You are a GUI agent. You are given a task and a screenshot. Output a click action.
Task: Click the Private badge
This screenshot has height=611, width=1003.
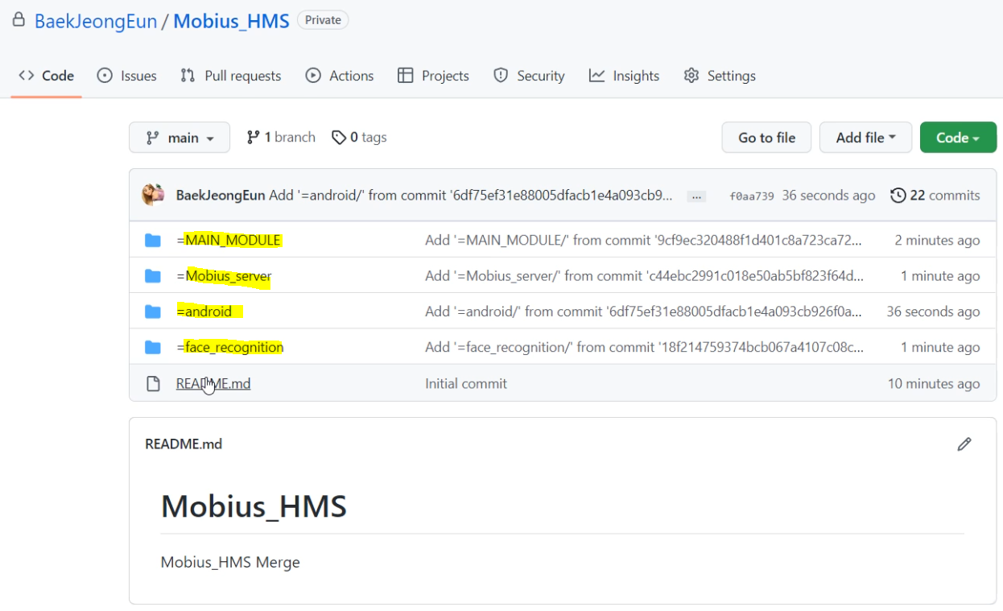click(323, 20)
